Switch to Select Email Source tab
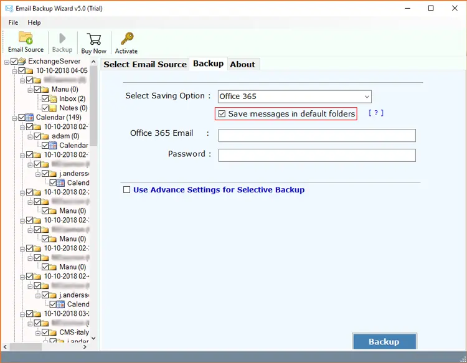This screenshot has height=363, width=467. pos(145,64)
